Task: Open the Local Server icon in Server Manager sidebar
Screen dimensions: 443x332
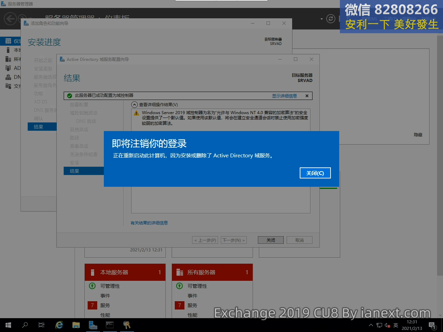Action: coord(8,50)
